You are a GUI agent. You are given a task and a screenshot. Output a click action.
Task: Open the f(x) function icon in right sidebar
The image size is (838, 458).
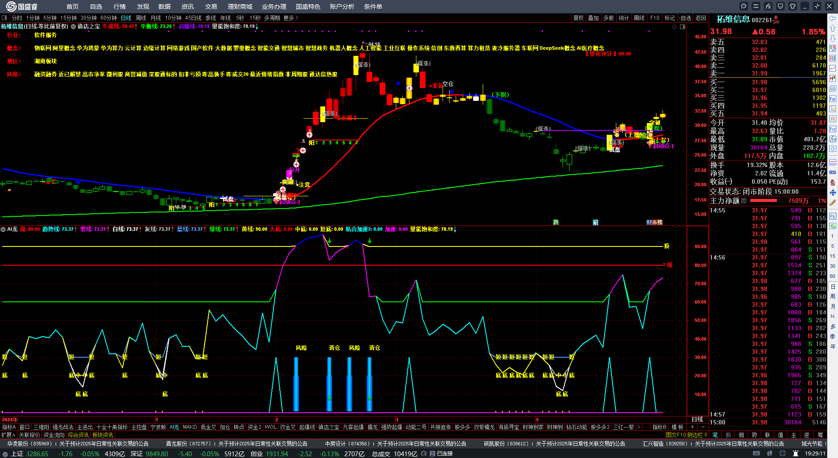tap(833, 139)
